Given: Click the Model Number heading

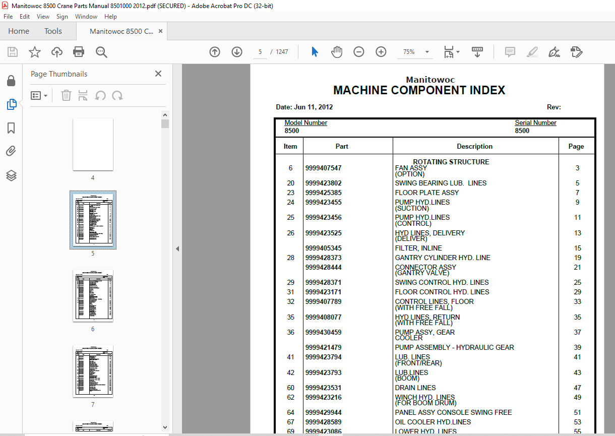Looking at the screenshot, I should (x=305, y=122).
